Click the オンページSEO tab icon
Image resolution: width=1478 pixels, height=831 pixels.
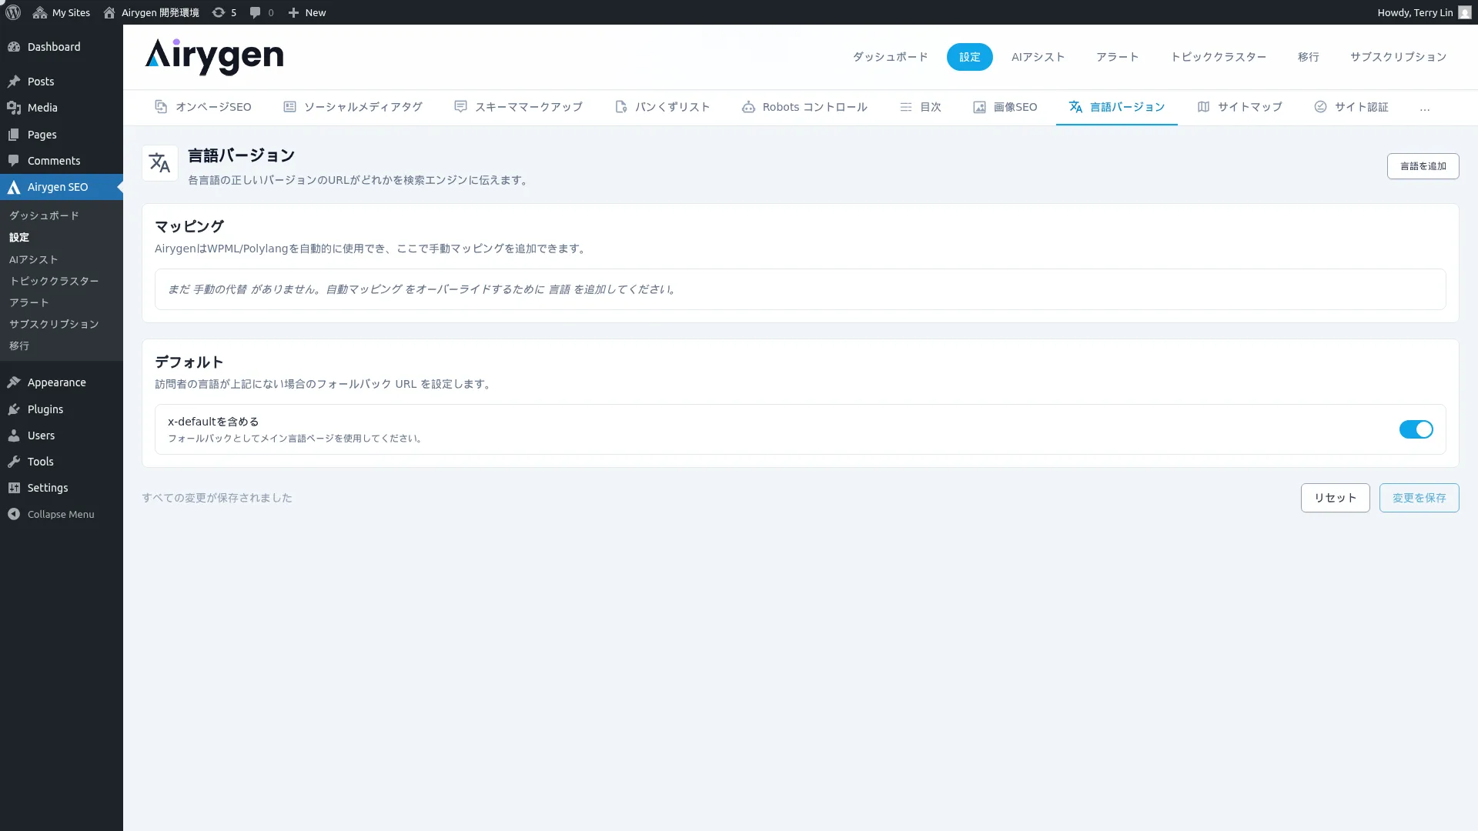(x=161, y=107)
